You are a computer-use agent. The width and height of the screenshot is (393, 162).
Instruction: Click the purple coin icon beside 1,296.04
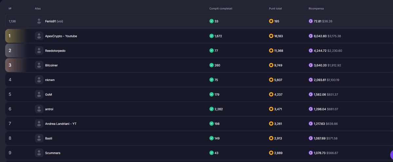311,109
